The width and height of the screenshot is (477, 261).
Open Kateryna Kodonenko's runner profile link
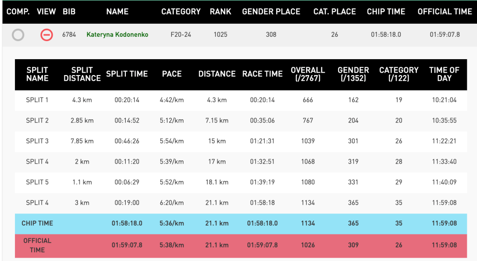click(117, 34)
